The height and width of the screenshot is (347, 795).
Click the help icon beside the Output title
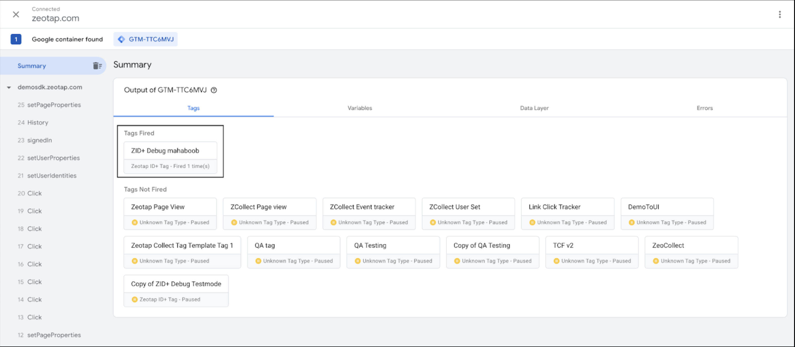click(214, 90)
